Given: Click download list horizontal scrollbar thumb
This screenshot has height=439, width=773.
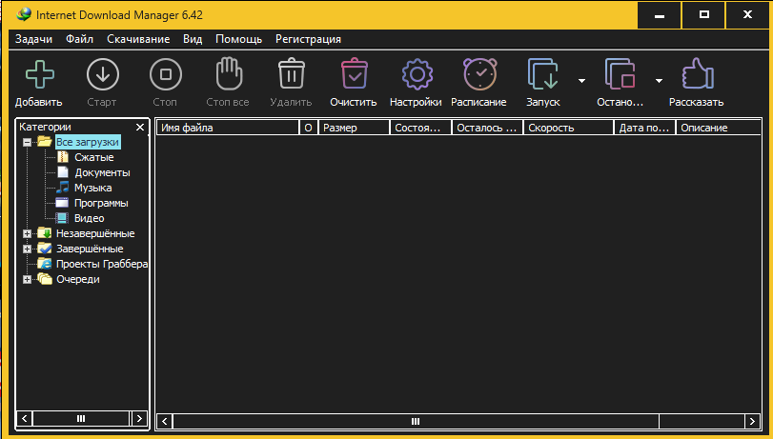Looking at the screenshot, I should point(416,421).
